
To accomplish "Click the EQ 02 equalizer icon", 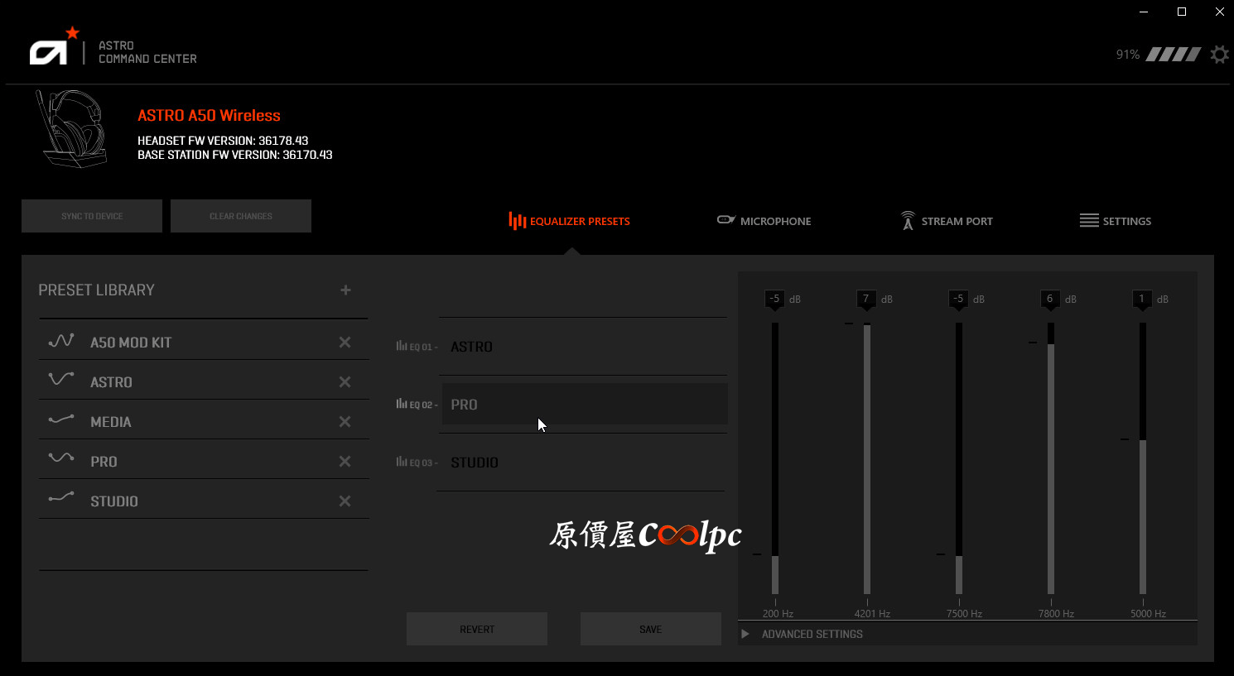I will (x=402, y=404).
